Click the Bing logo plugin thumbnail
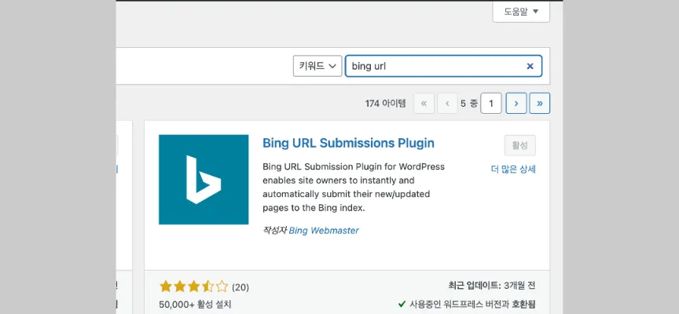 tap(204, 180)
